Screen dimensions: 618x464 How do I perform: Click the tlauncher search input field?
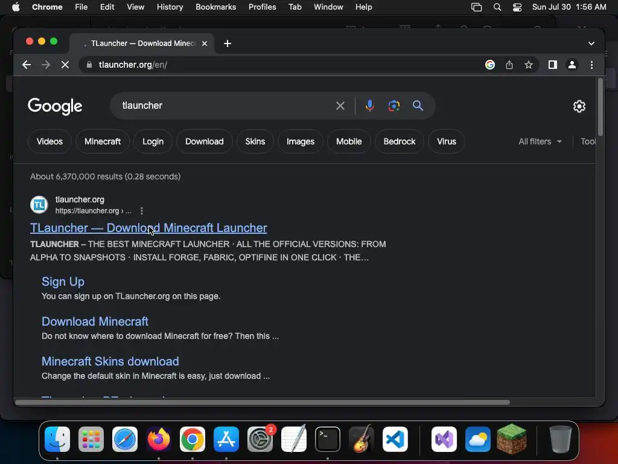225,106
